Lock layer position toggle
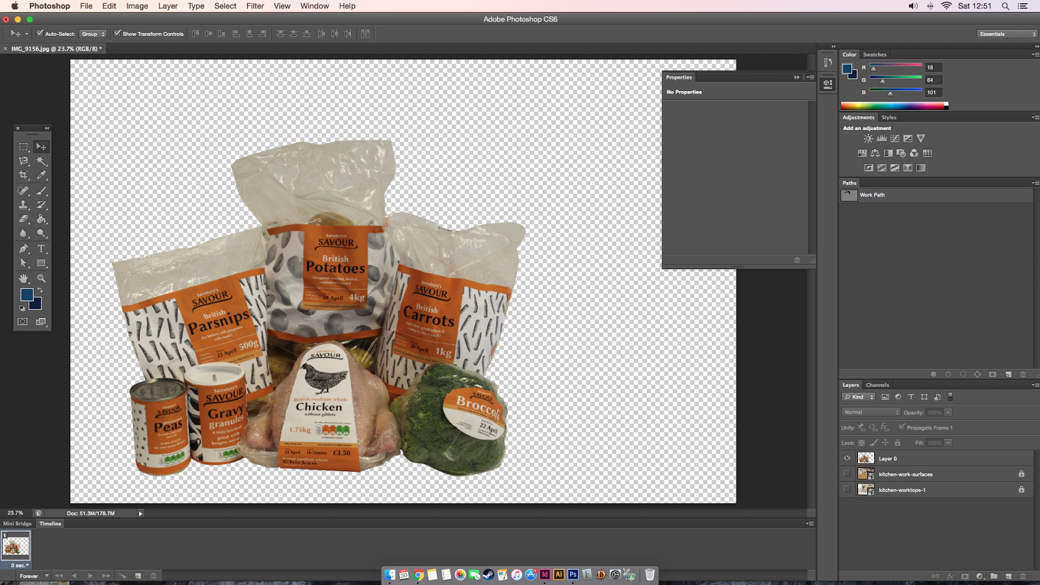This screenshot has height=585, width=1040. 885,443
